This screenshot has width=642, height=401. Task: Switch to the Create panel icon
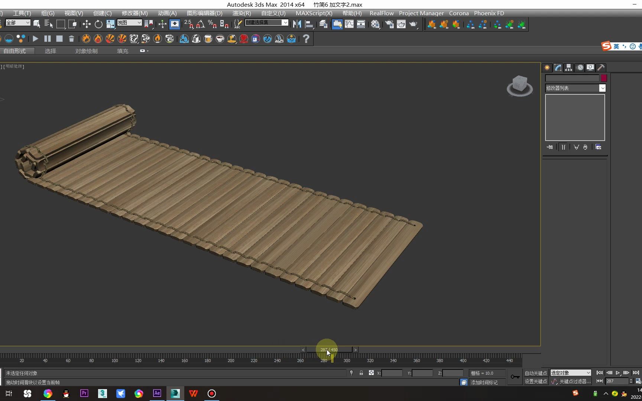(x=547, y=67)
